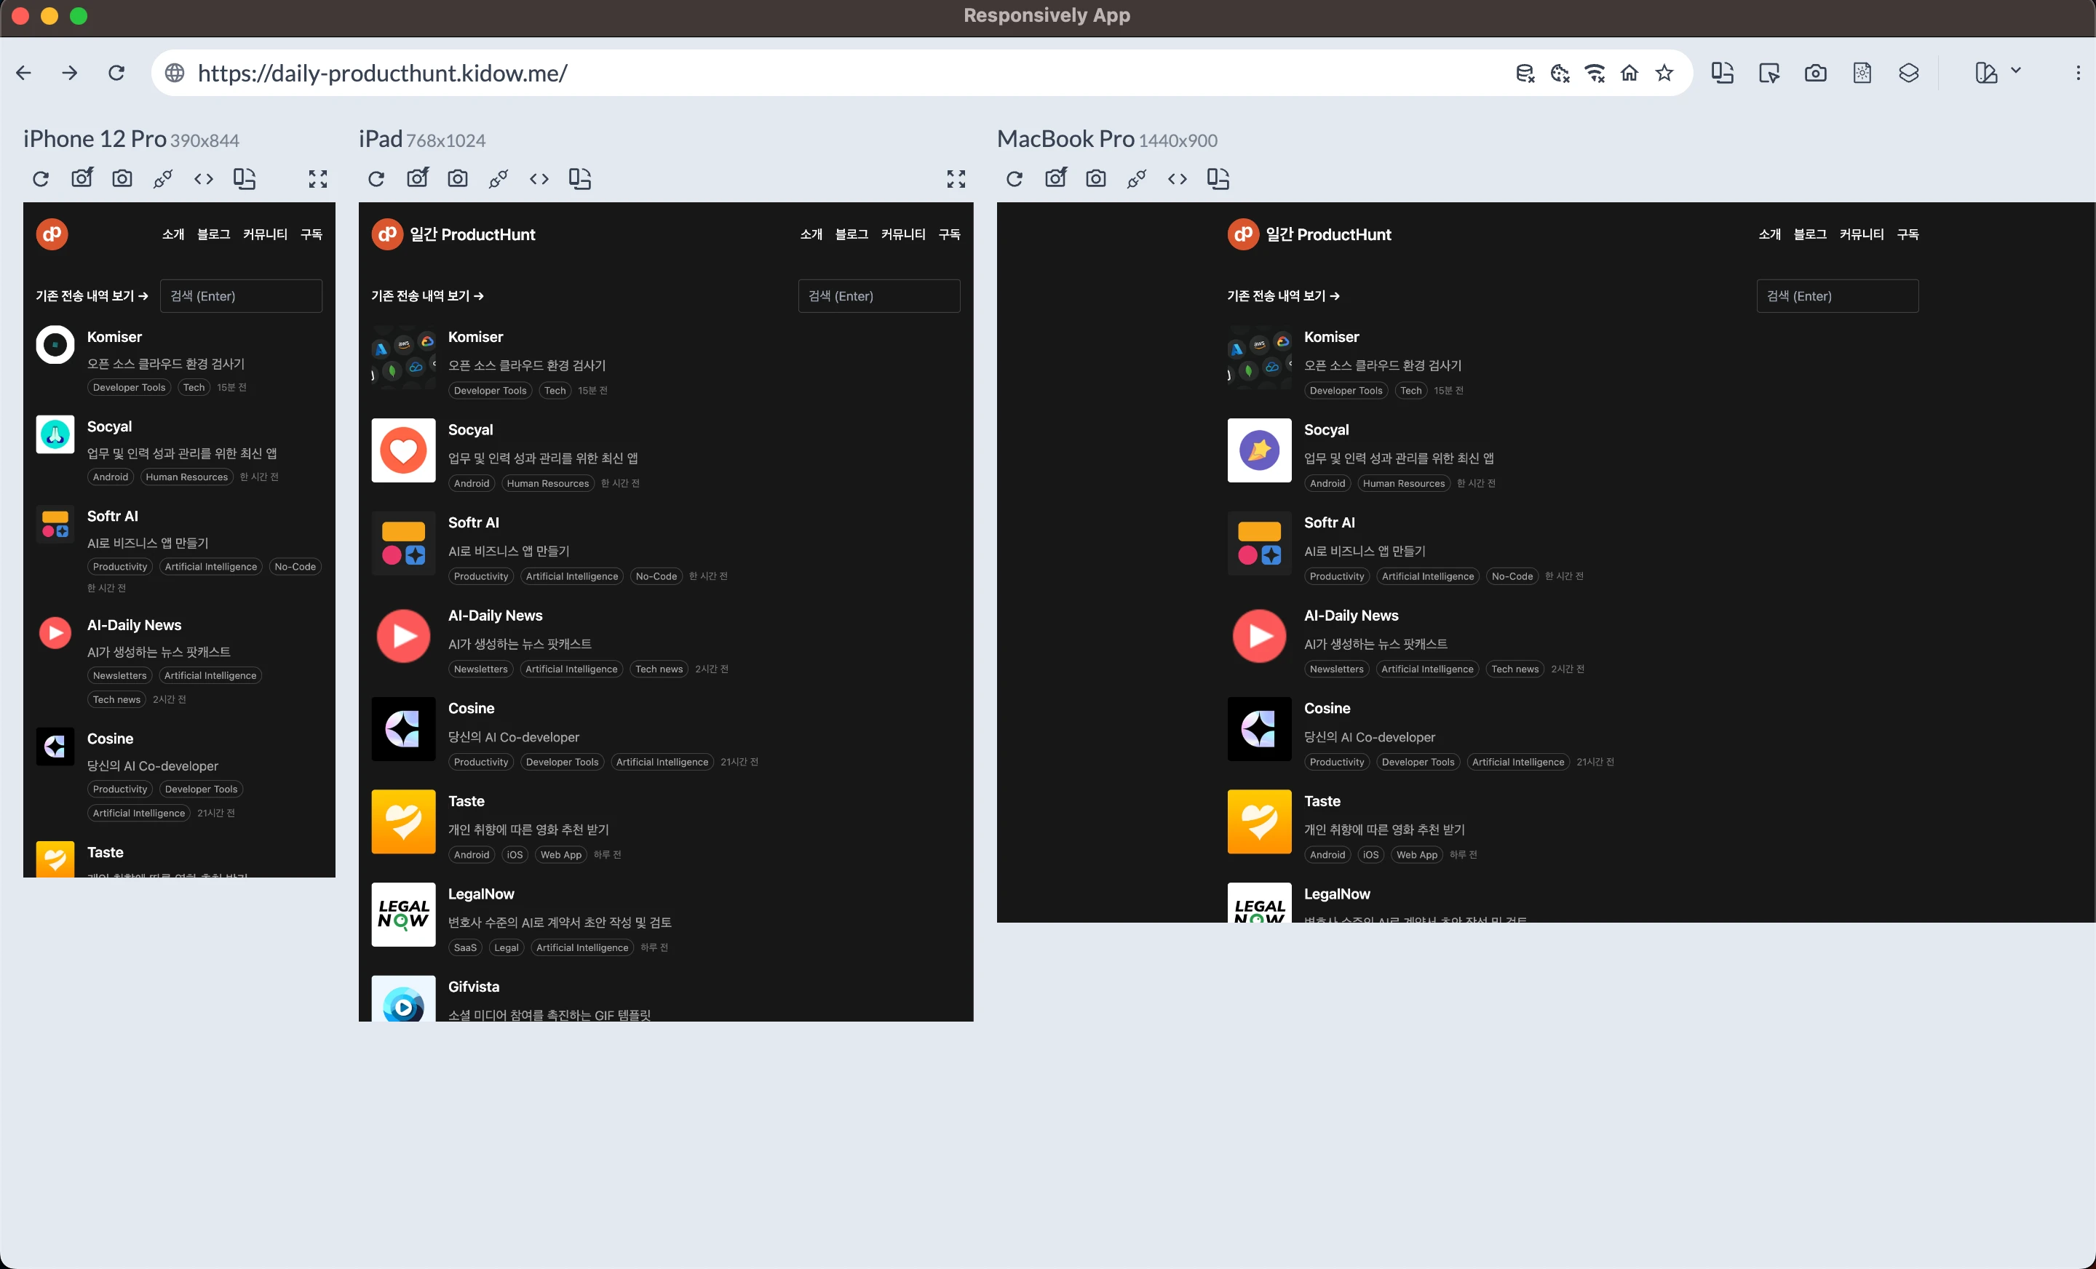Click Tech news tag in MacBook Pro view
This screenshot has width=2096, height=1269.
[1515, 669]
